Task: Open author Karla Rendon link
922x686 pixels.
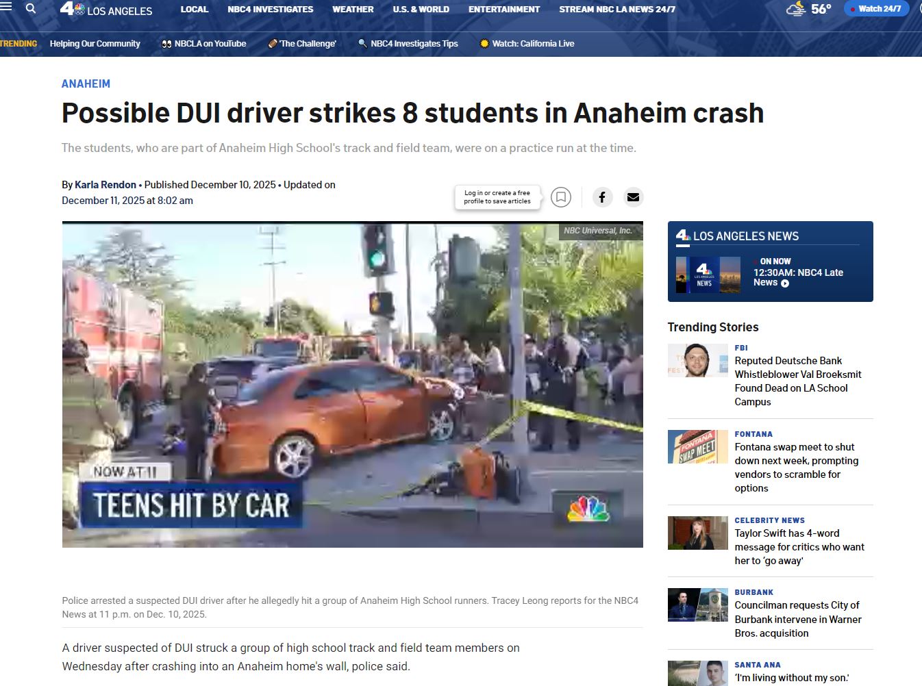Action: [105, 185]
